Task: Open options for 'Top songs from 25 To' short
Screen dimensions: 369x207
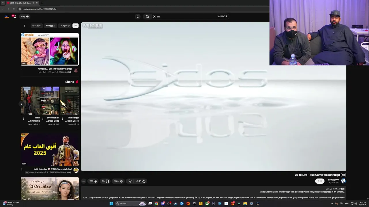Action: [x=62, y=118]
